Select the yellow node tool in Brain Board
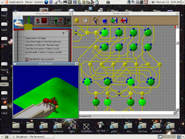This screenshot has width=185, height=139. point(77,21)
